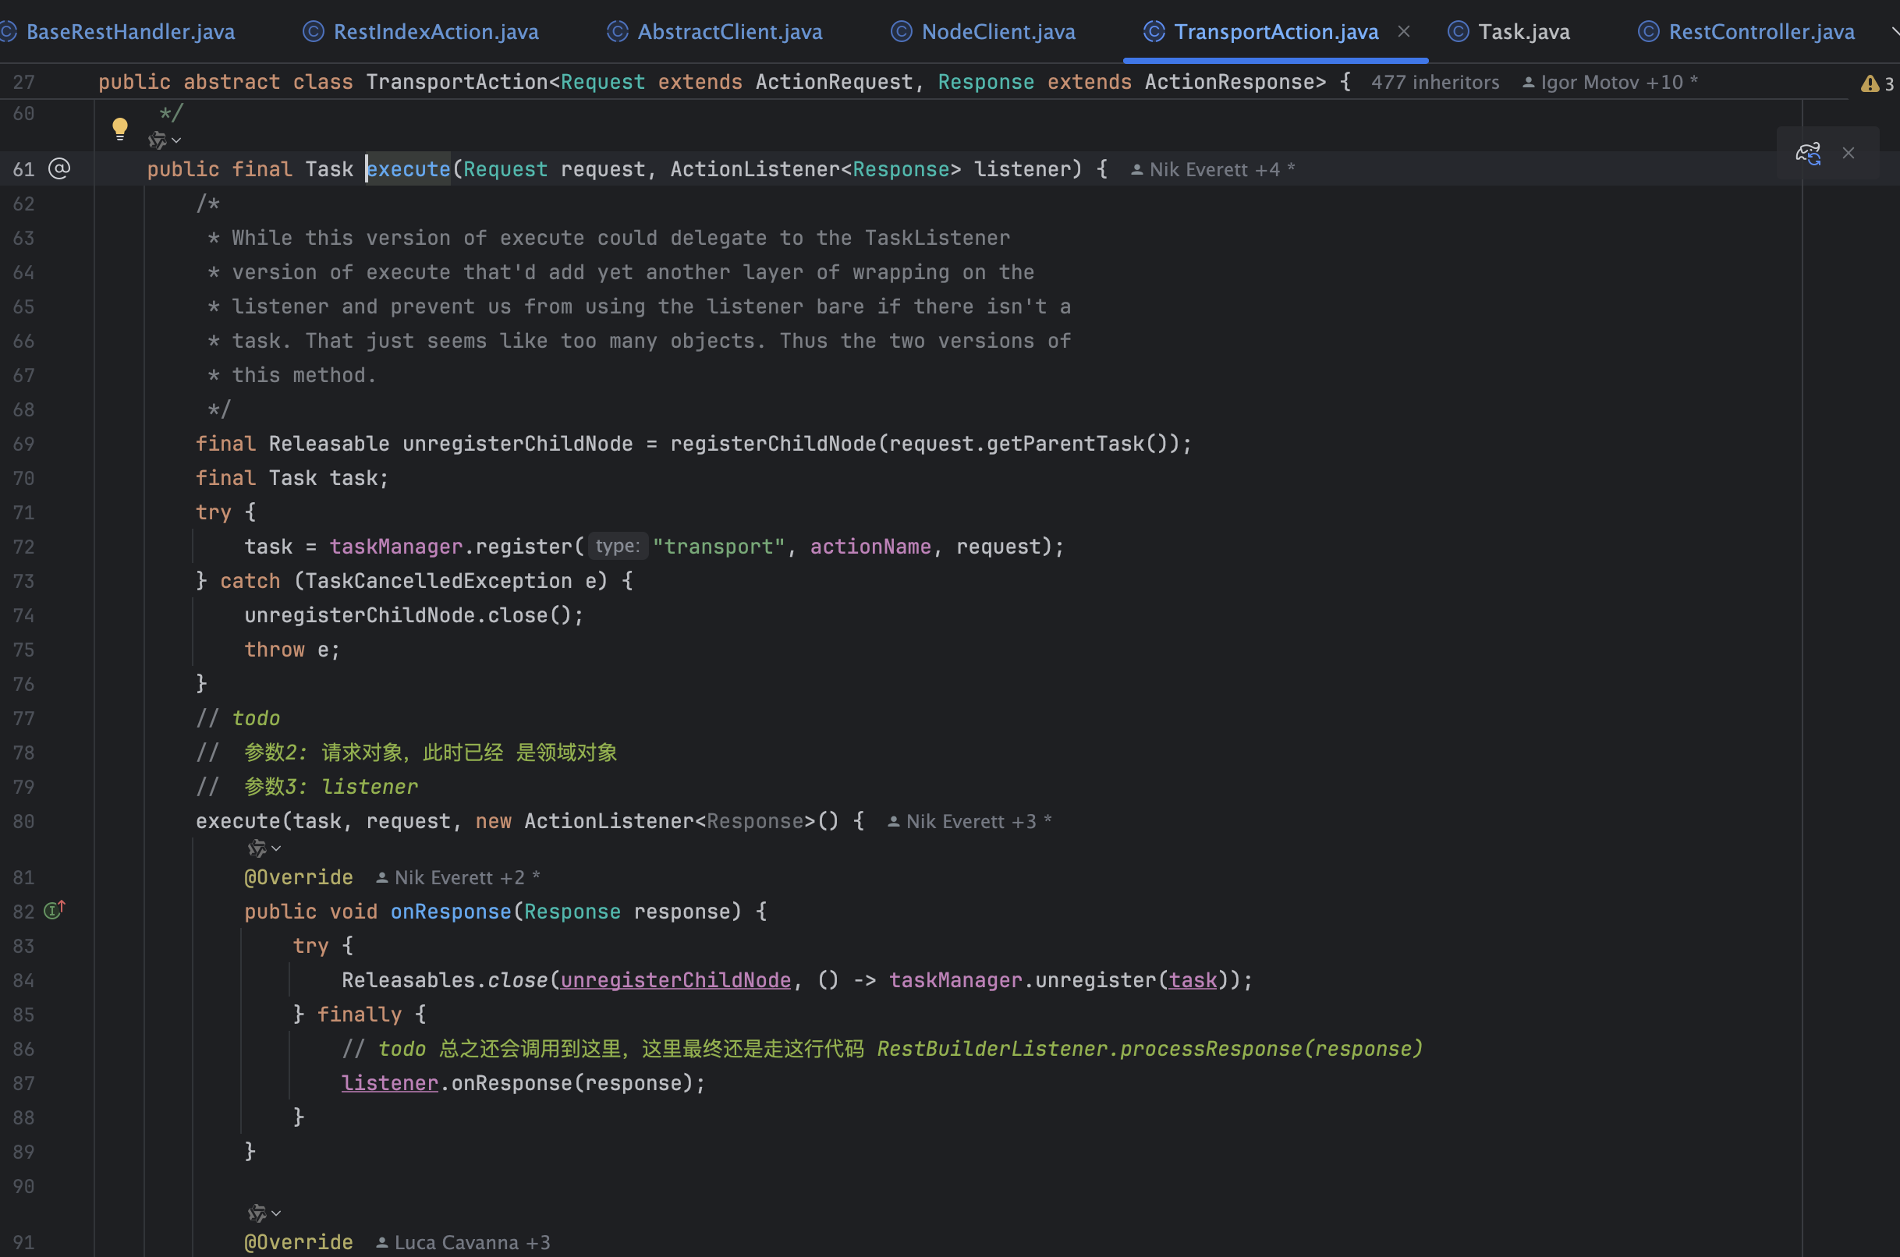This screenshot has width=1900, height=1257.
Task: Click the class icon on the RestController.java tab
Action: tap(1648, 31)
